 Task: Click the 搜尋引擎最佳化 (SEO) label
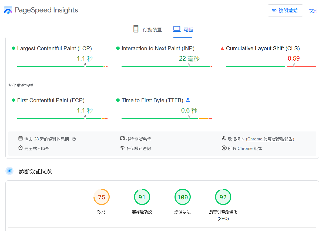223,215
